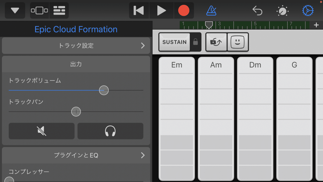Open the Epic Cloud Formation instrument title
323x182 pixels.
coord(76,29)
